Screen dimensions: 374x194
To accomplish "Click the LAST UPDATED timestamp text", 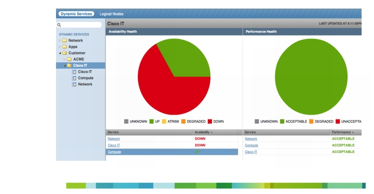I will coord(340,23).
